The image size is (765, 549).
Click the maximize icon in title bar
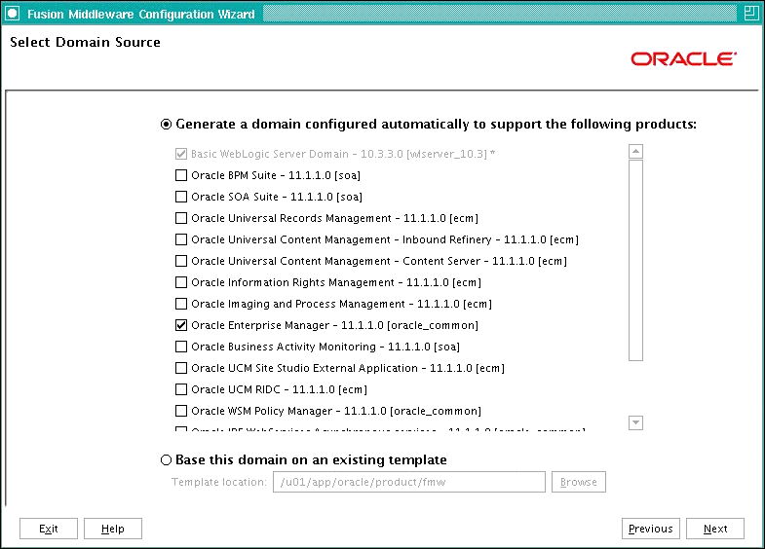click(x=751, y=14)
